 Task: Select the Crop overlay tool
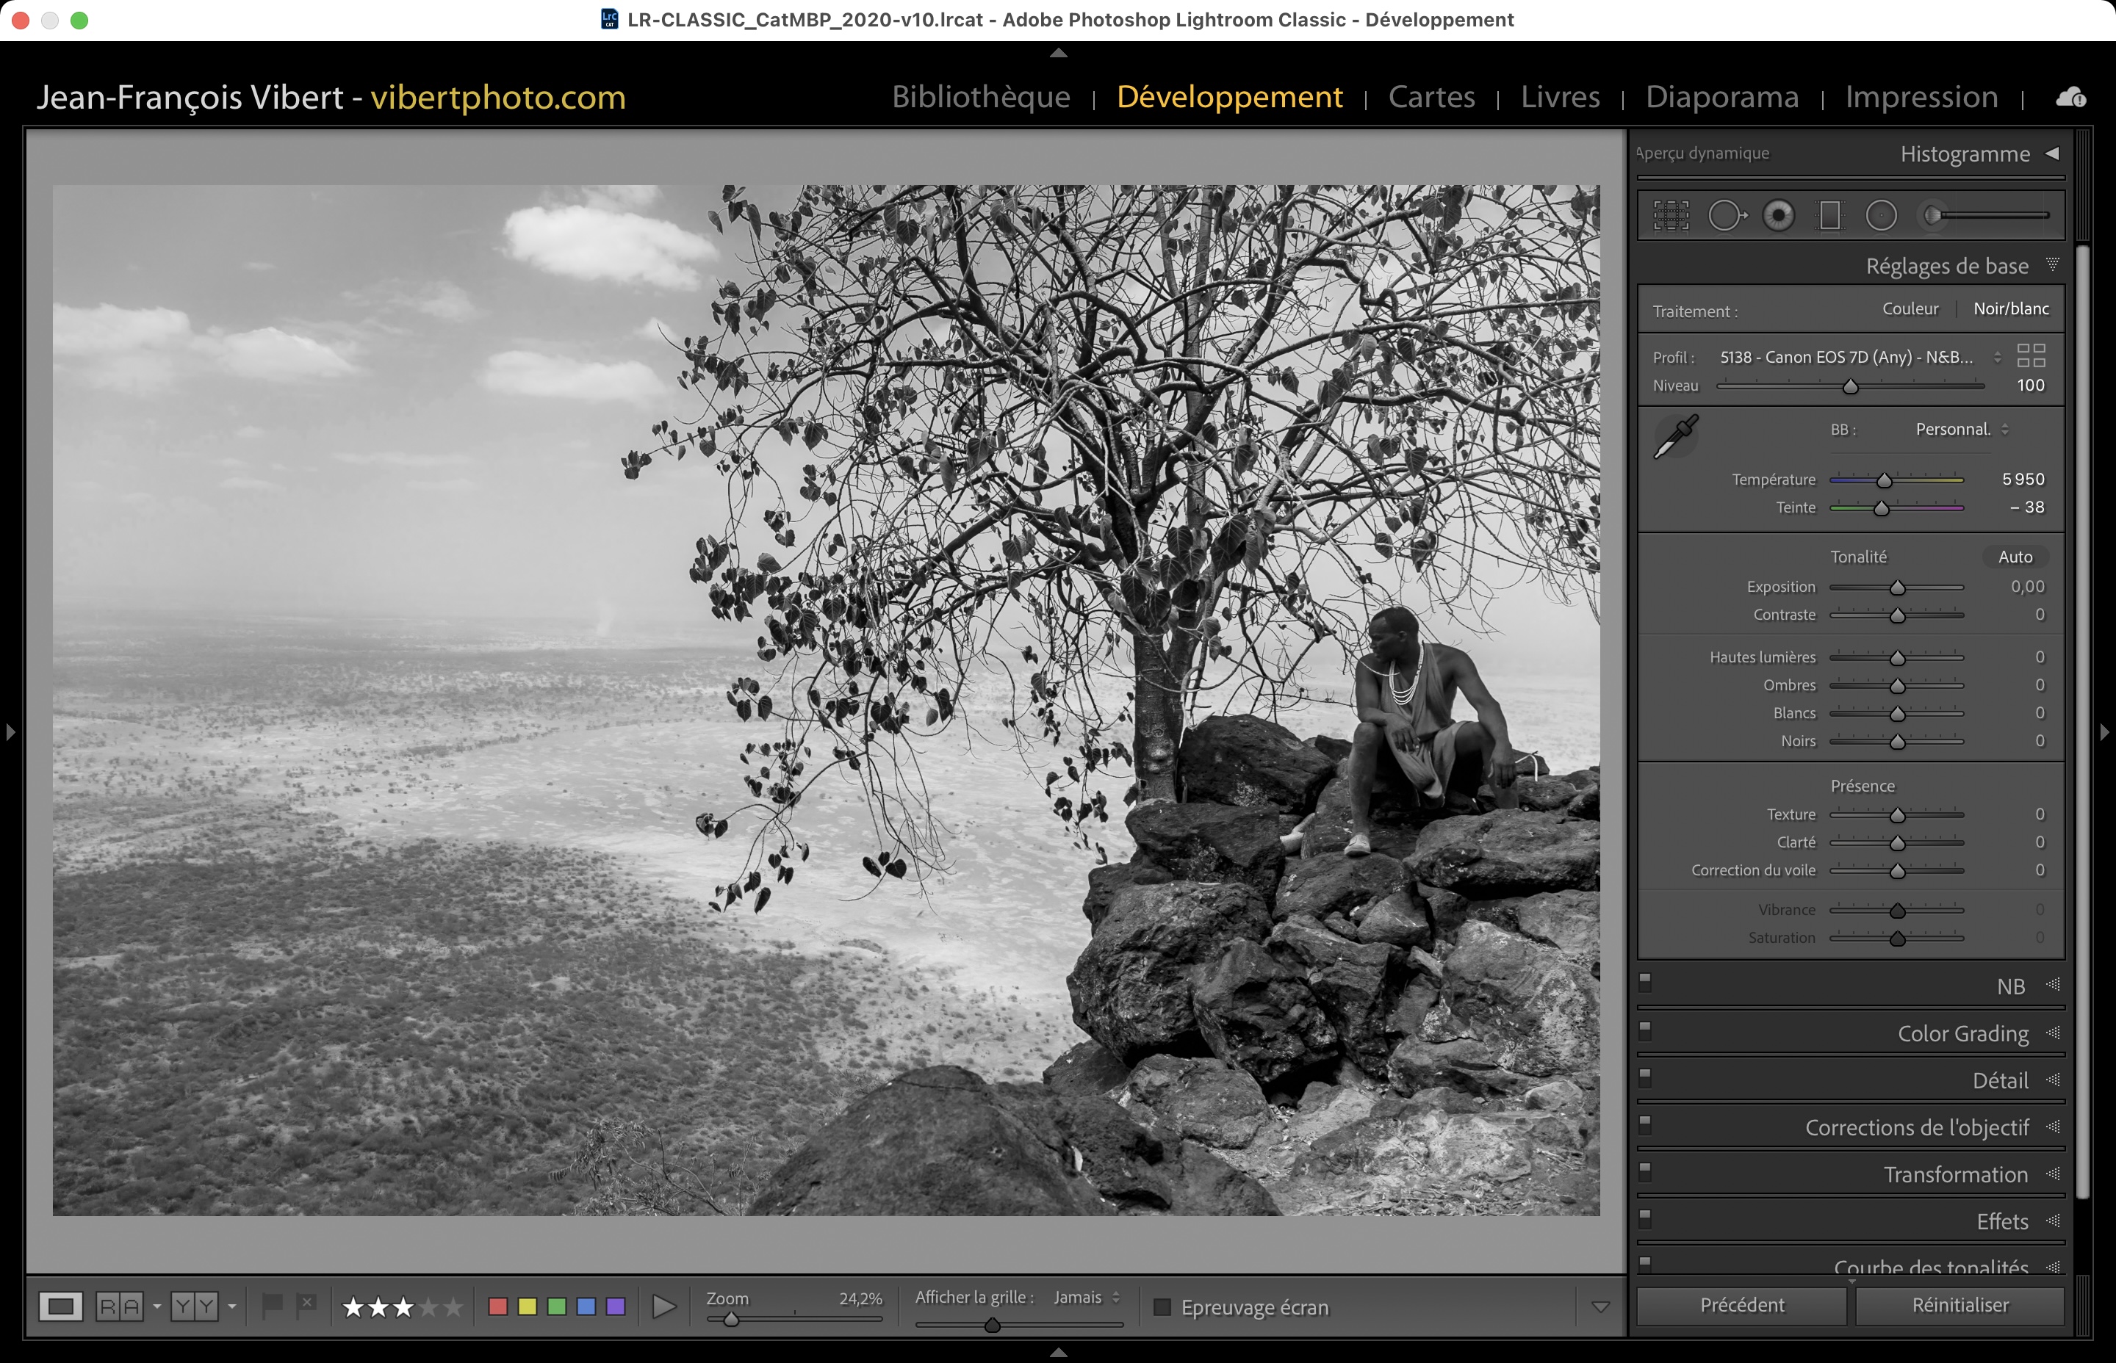(x=1671, y=215)
